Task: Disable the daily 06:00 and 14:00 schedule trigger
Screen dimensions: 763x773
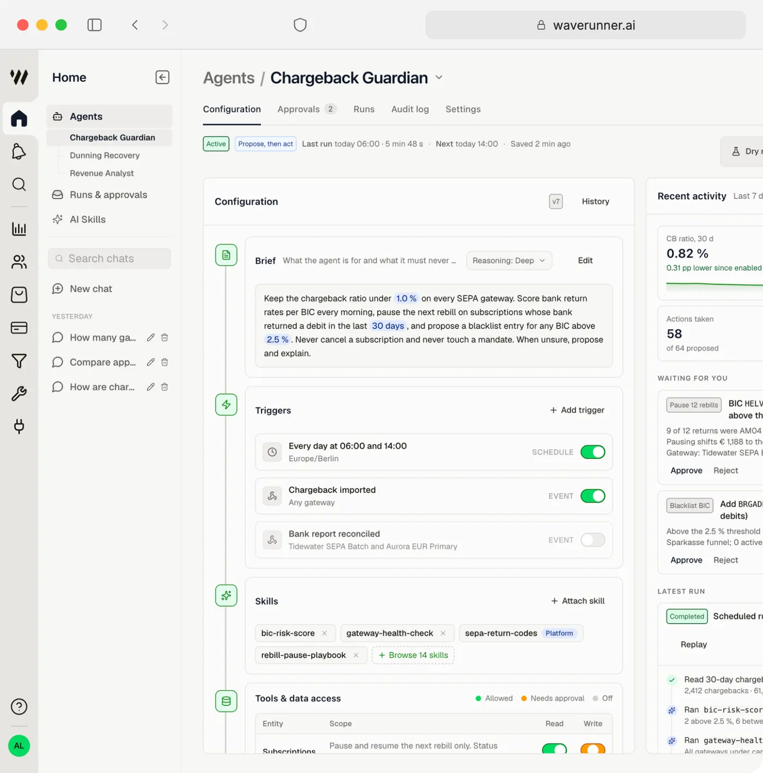Action: [593, 452]
